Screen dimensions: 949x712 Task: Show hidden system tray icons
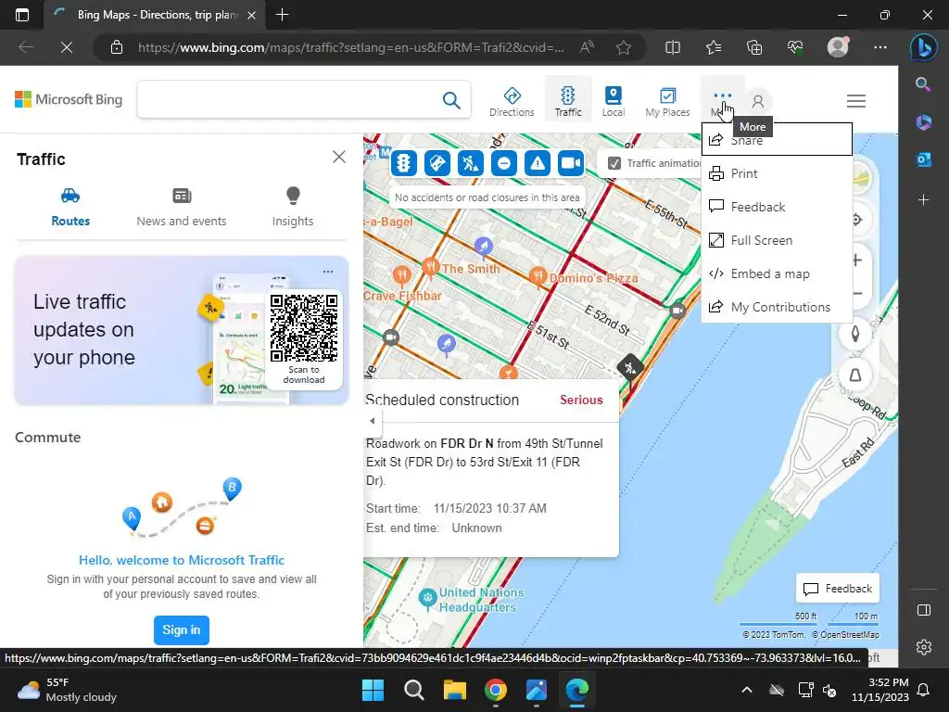pyautogui.click(x=747, y=690)
